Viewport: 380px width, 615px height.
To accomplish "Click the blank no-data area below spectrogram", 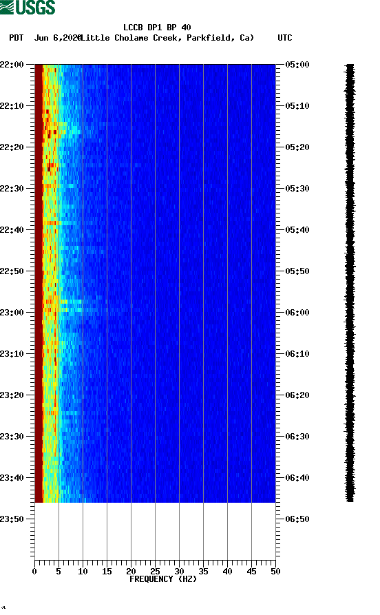I will click(155, 530).
